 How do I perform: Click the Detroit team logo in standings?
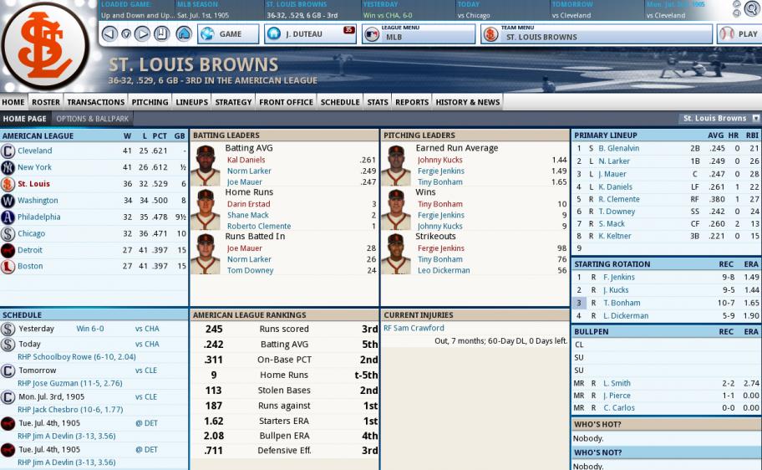point(8,250)
